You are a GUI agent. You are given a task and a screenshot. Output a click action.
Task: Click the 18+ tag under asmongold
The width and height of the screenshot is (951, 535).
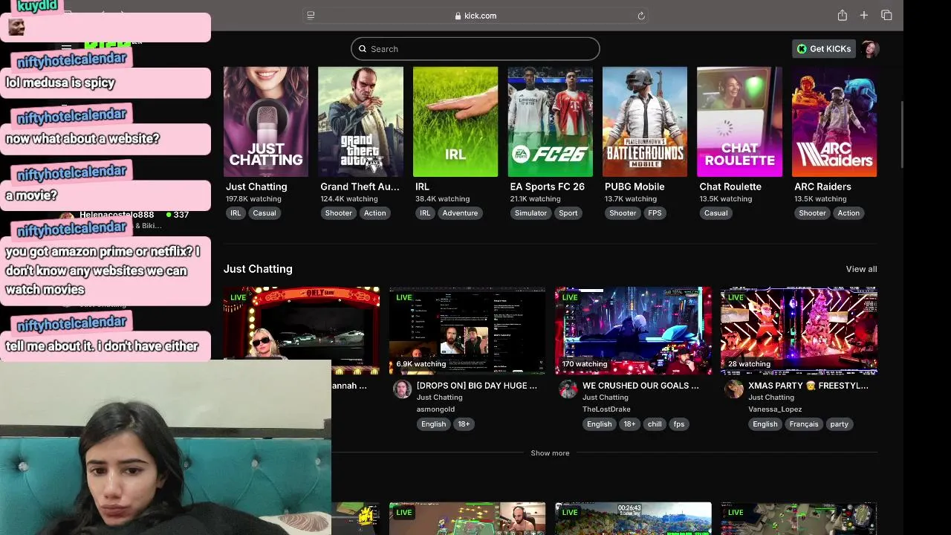click(464, 424)
